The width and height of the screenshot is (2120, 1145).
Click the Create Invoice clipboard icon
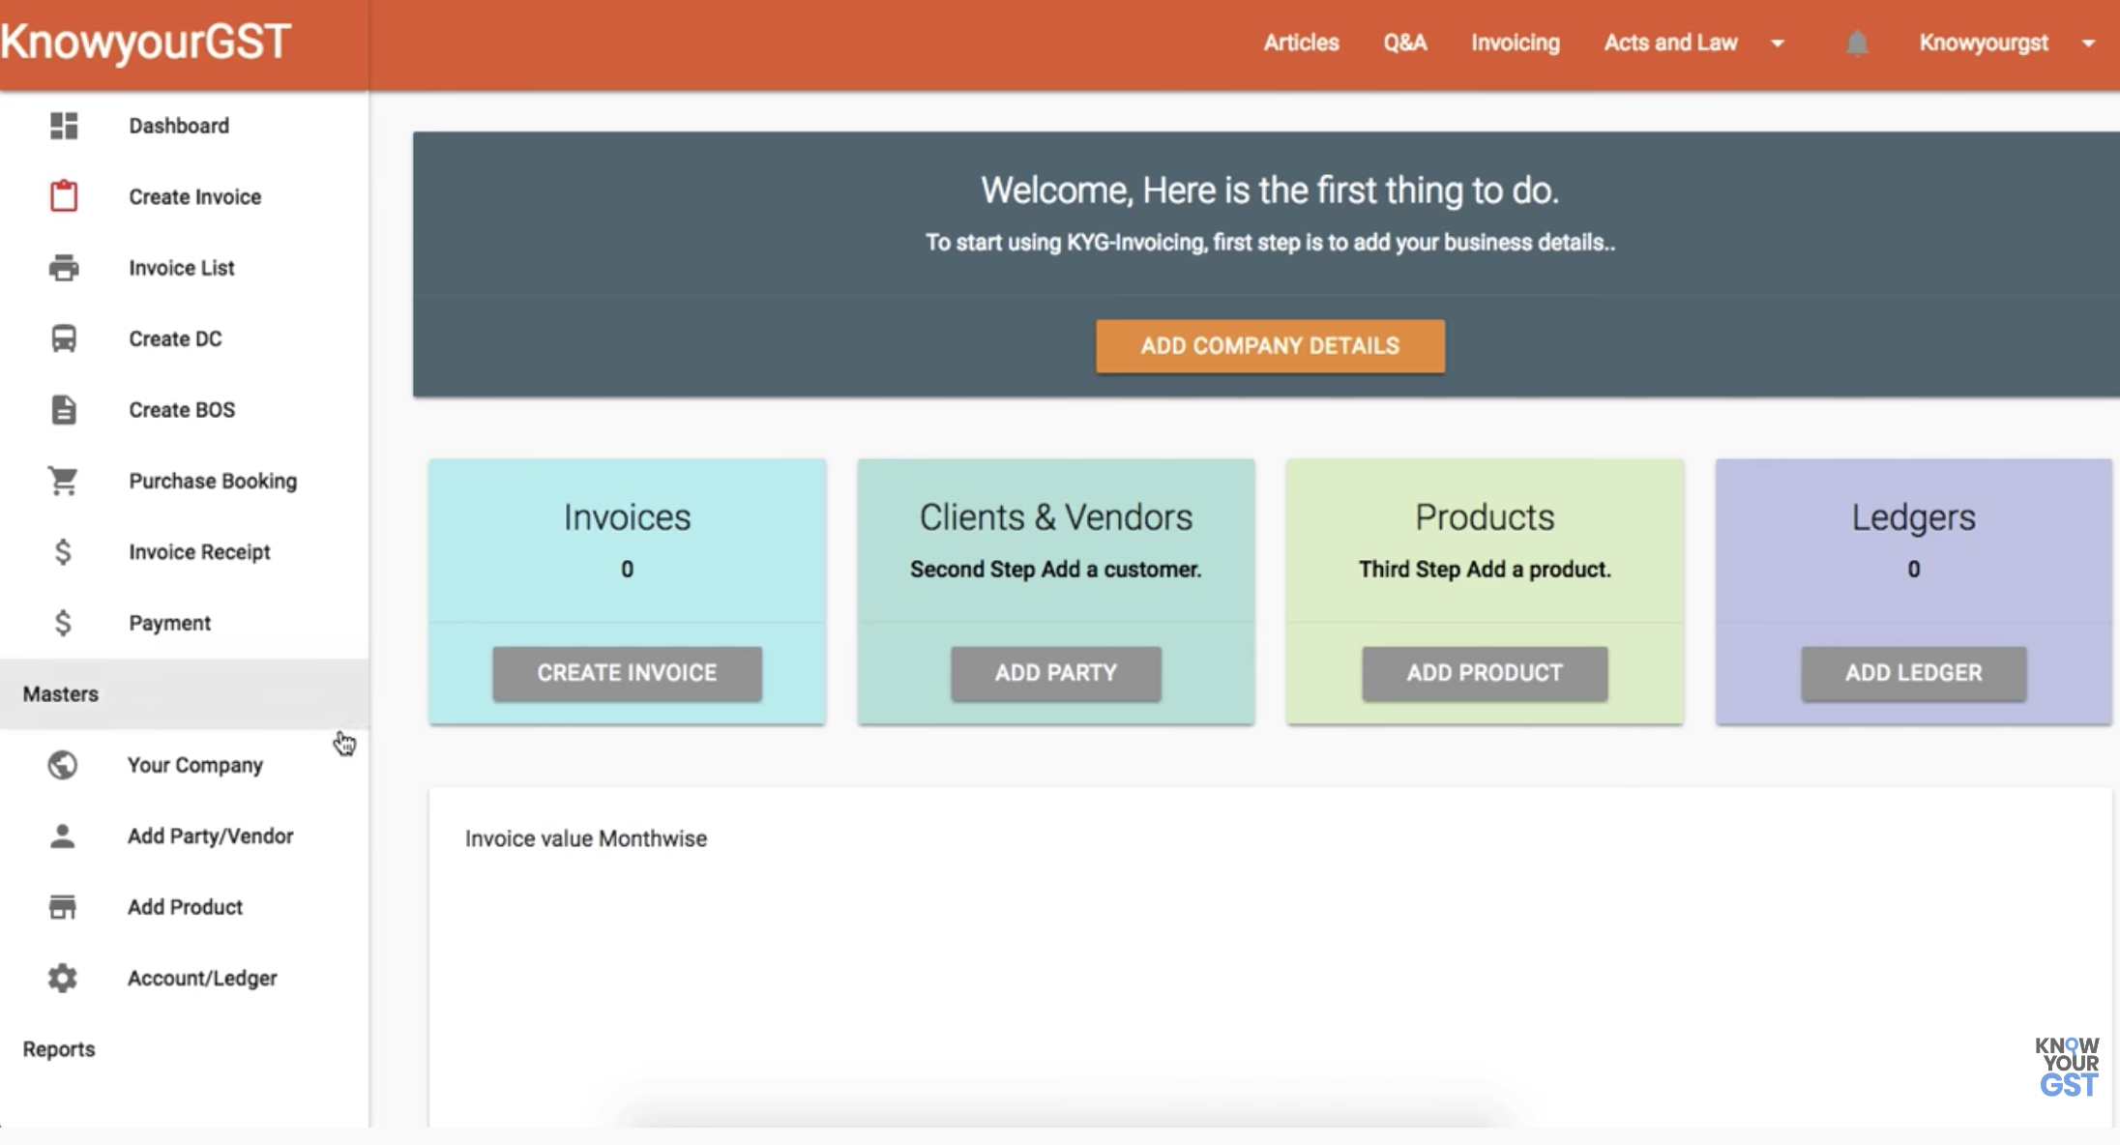64,196
